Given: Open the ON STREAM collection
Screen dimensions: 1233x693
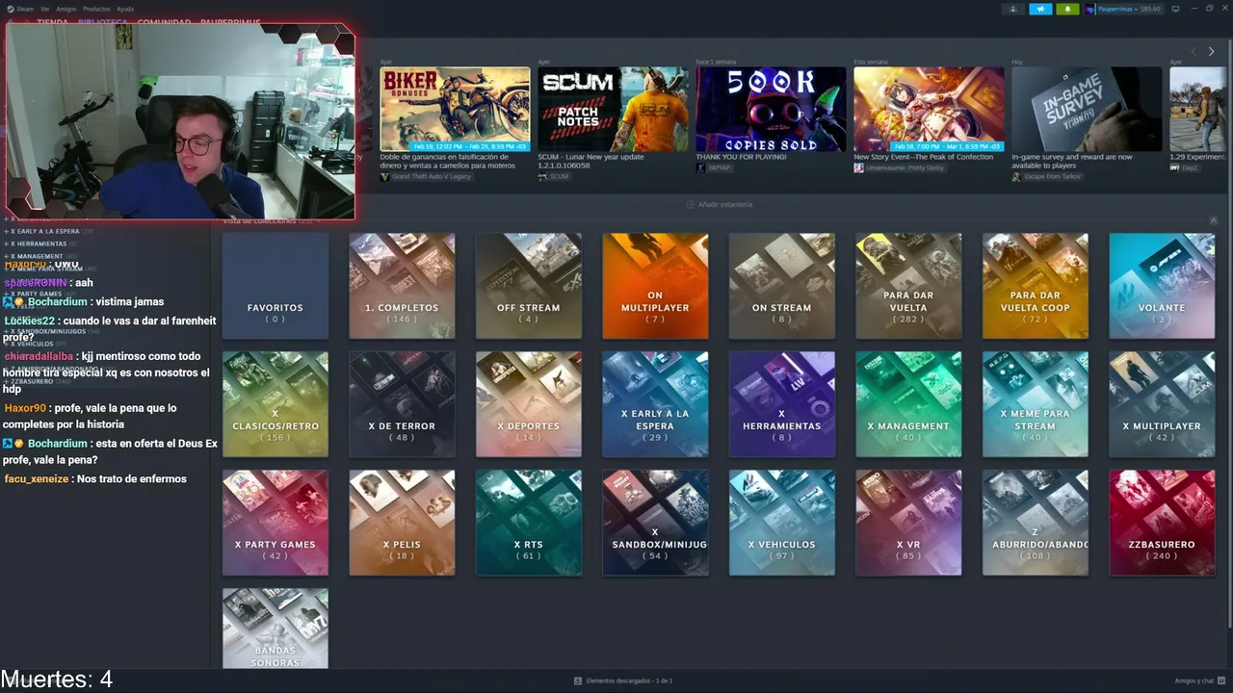Looking at the screenshot, I should coord(782,286).
